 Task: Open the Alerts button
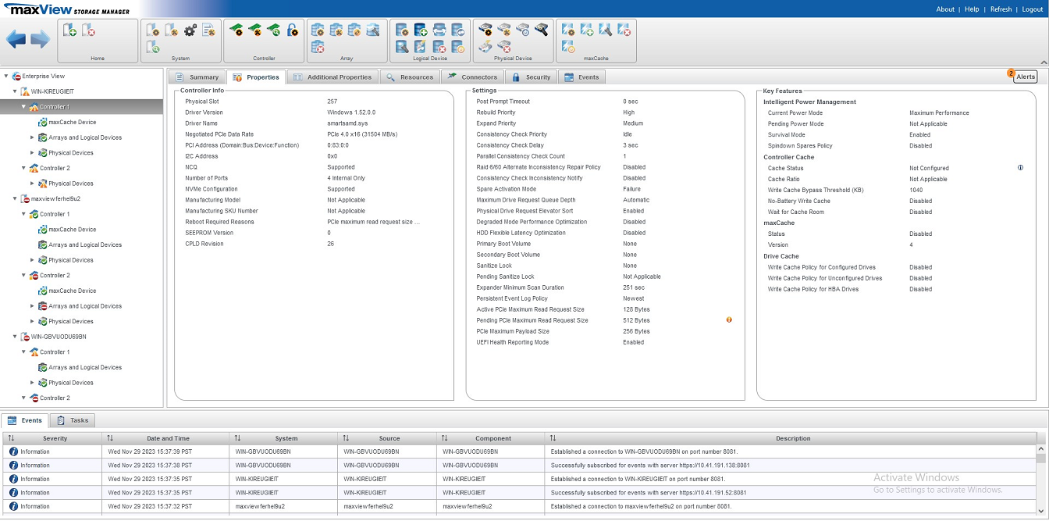[x=1025, y=77]
